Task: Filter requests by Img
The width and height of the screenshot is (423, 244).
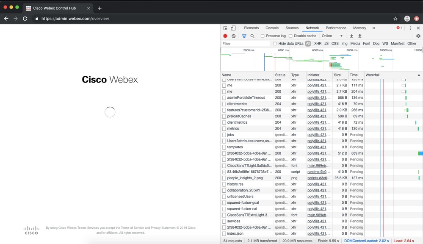Action: point(345,44)
